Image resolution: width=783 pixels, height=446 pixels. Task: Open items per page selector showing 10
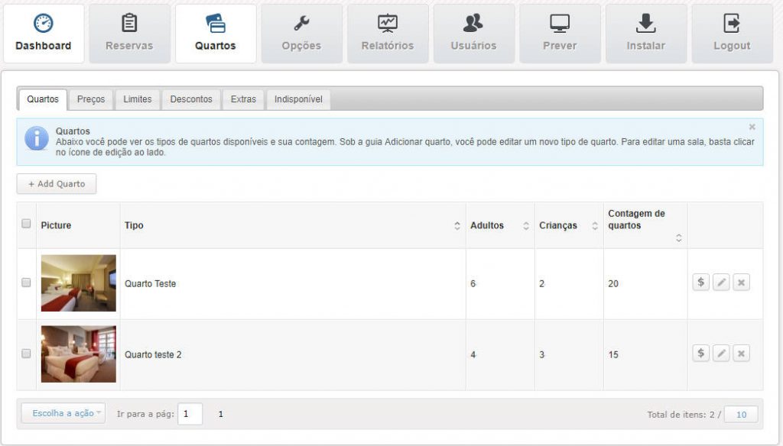pyautogui.click(x=740, y=414)
